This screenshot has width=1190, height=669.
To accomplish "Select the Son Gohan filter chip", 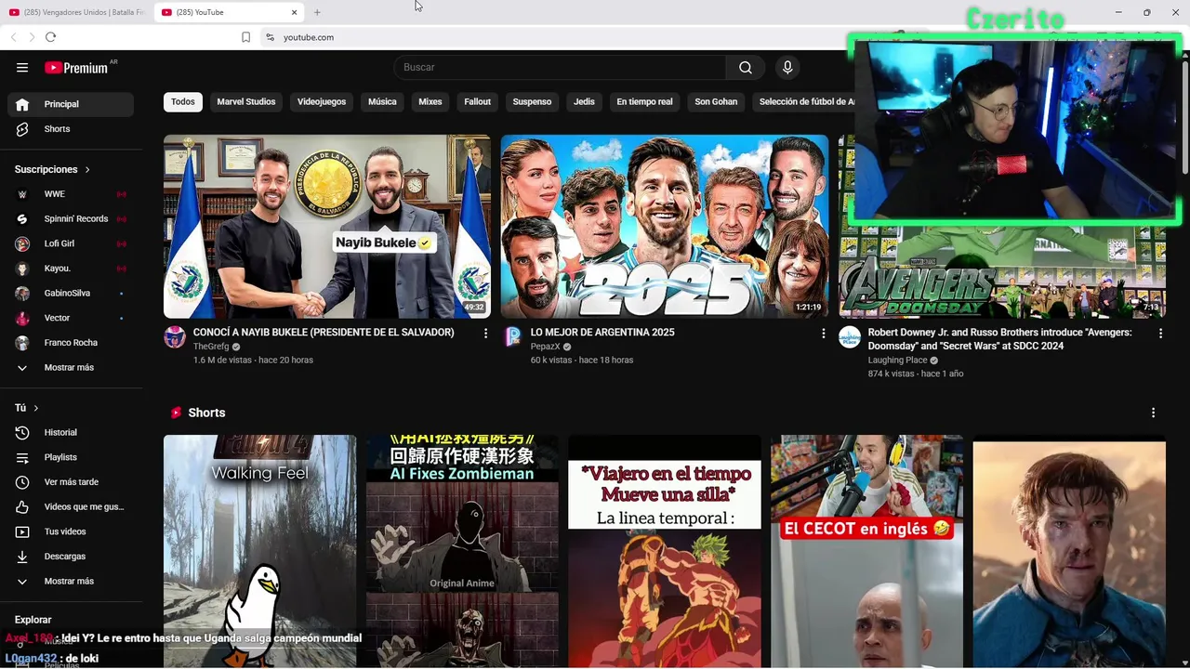I will (x=716, y=101).
